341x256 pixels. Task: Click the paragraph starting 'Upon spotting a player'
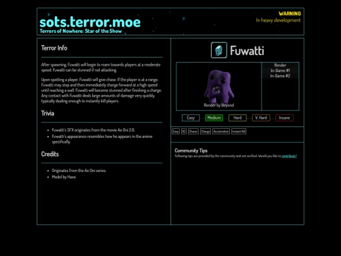tap(101, 90)
